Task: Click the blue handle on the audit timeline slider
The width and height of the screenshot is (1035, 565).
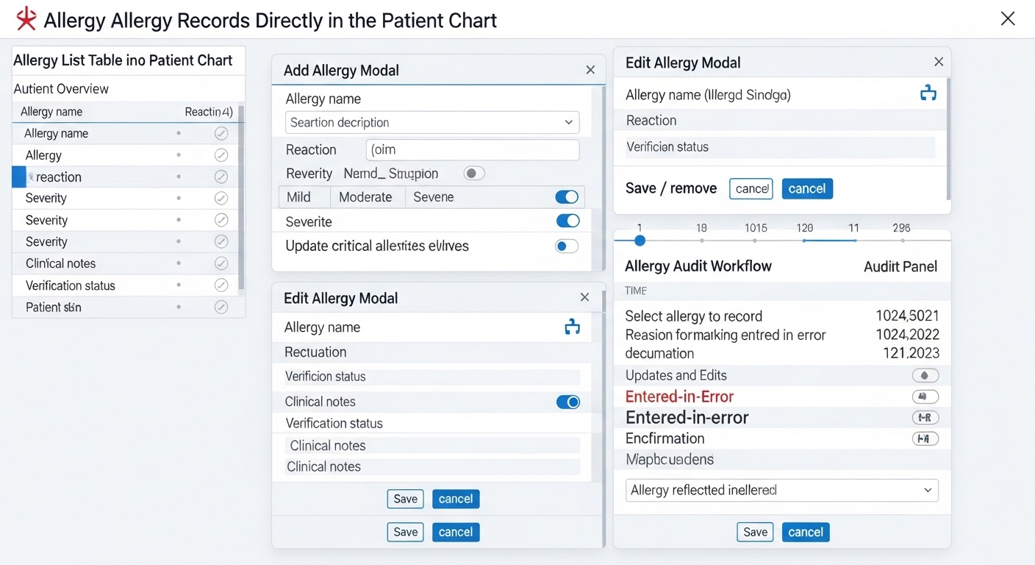Action: (x=640, y=241)
